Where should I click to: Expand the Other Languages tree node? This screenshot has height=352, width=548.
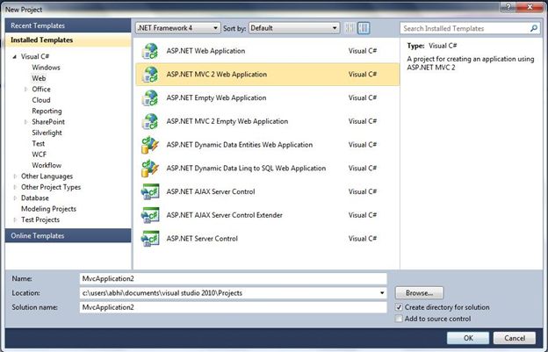click(14, 176)
